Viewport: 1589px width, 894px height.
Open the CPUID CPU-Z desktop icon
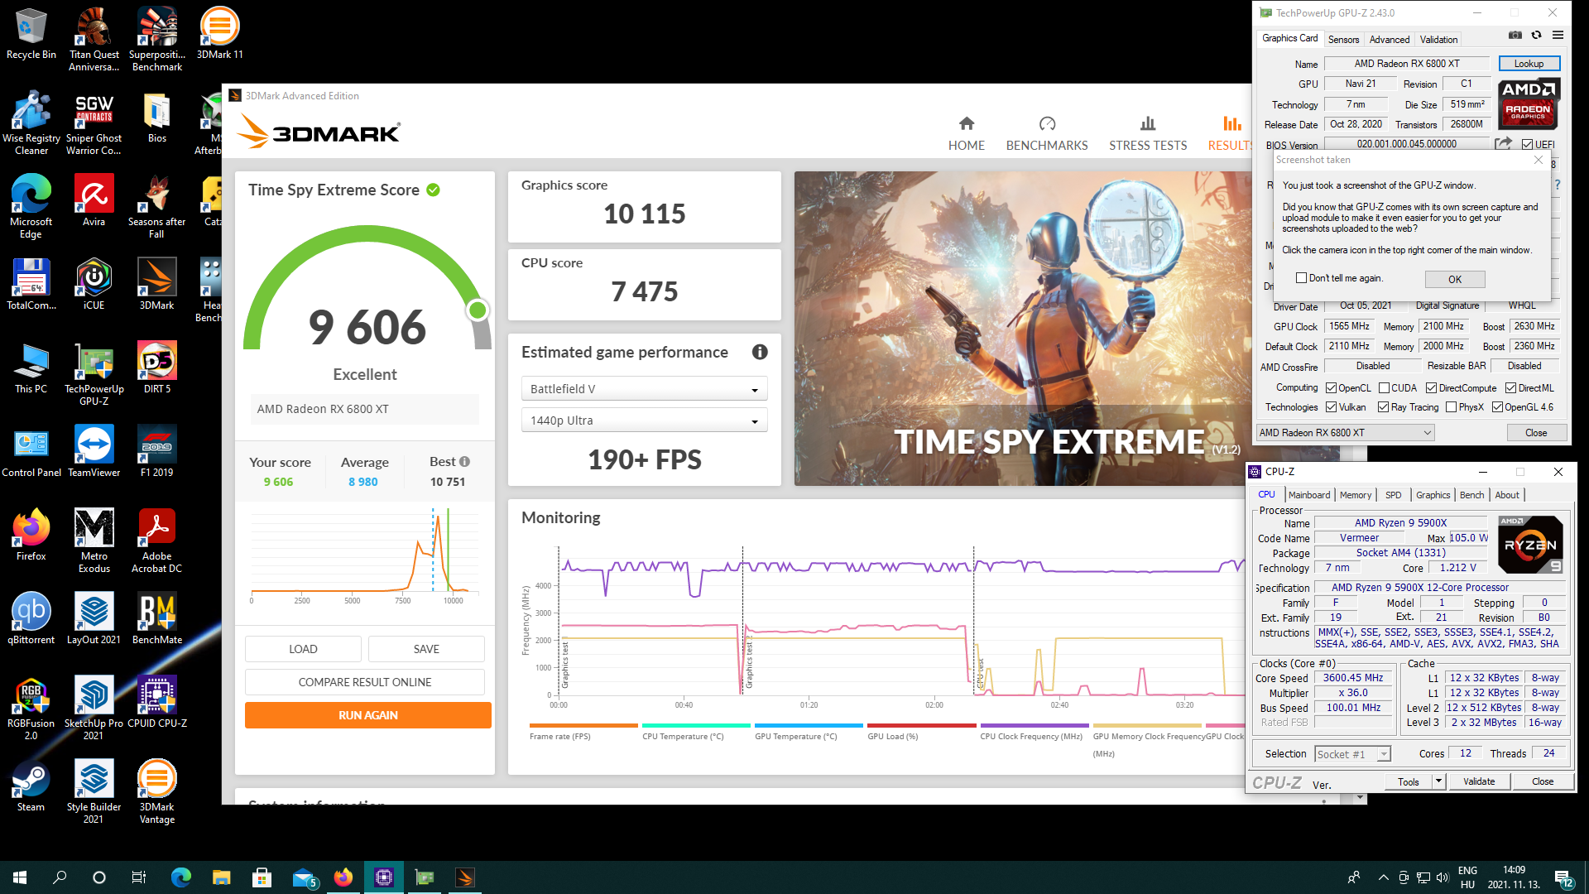[x=156, y=702]
